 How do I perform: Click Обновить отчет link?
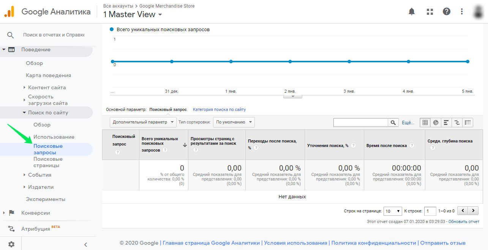point(464,221)
